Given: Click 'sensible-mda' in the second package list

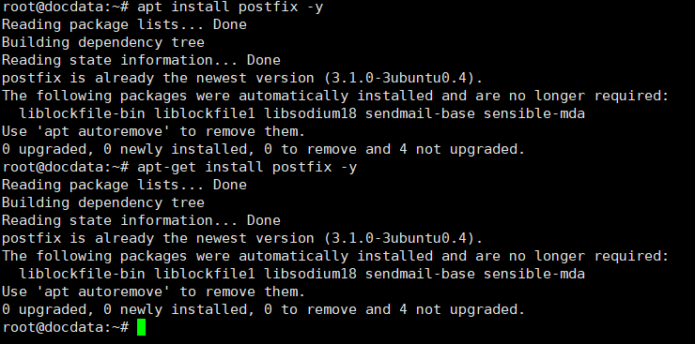Looking at the screenshot, I should [534, 274].
